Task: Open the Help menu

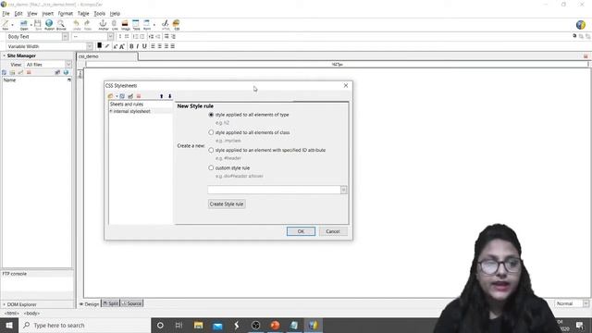Action: point(115,14)
